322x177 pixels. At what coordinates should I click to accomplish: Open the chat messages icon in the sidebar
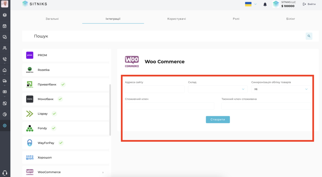tap(5, 37)
